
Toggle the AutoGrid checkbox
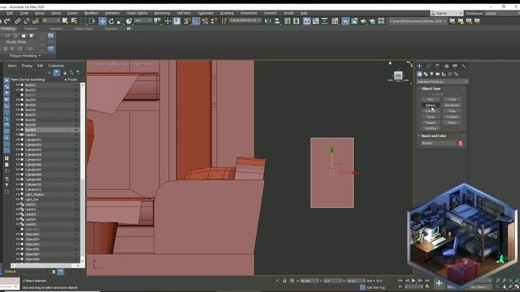click(x=437, y=94)
